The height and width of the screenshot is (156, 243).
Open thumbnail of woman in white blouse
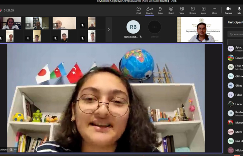click(x=11, y=23)
